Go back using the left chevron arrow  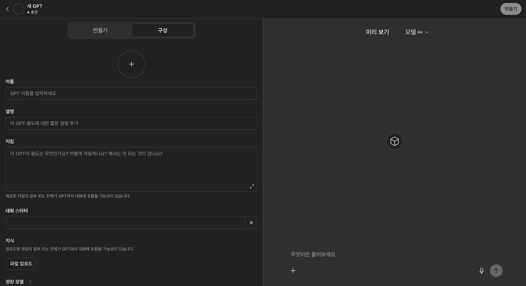7,9
